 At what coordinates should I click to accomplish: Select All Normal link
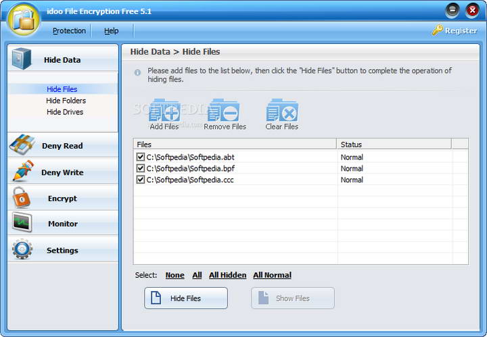(x=272, y=275)
